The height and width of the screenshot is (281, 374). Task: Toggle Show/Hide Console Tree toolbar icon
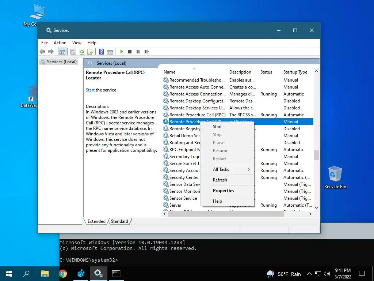(x=62, y=52)
